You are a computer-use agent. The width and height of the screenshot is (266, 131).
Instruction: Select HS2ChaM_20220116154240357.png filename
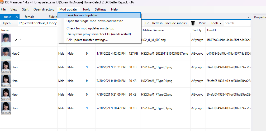click(x=165, y=54)
